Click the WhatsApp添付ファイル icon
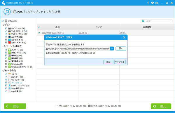The image size is (175, 113). pos(10,67)
